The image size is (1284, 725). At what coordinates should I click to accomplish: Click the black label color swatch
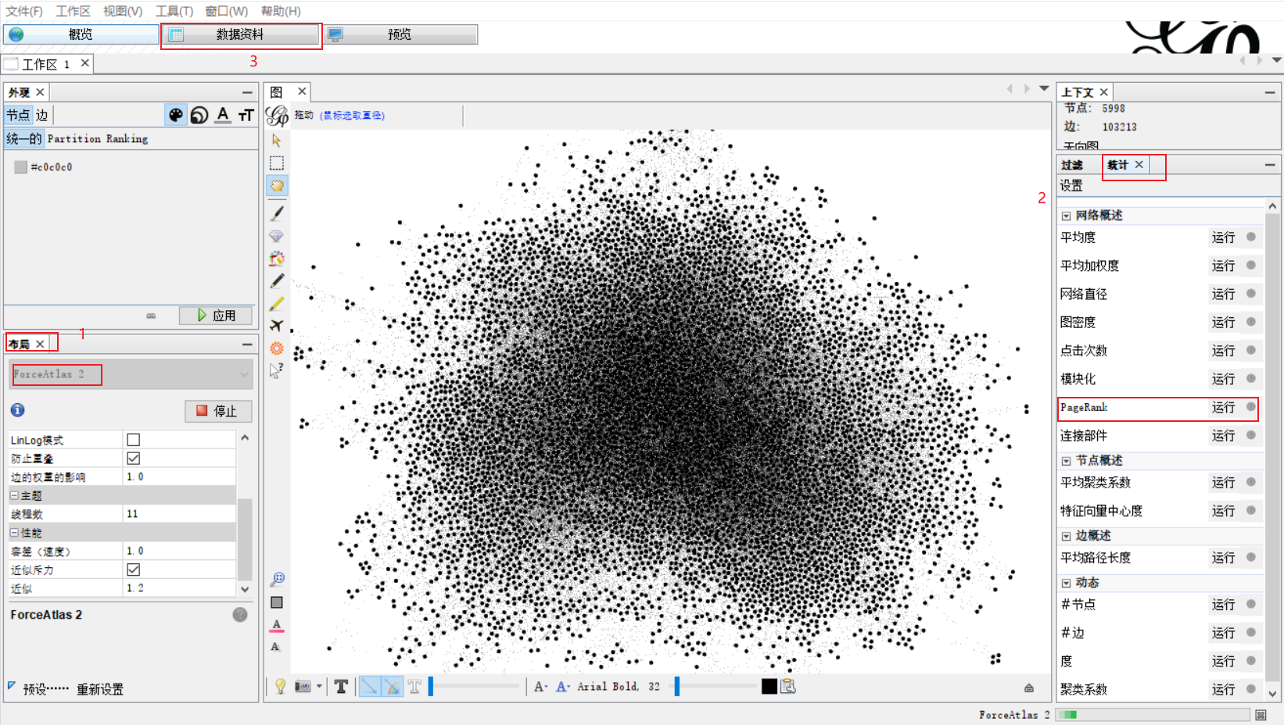coord(769,686)
